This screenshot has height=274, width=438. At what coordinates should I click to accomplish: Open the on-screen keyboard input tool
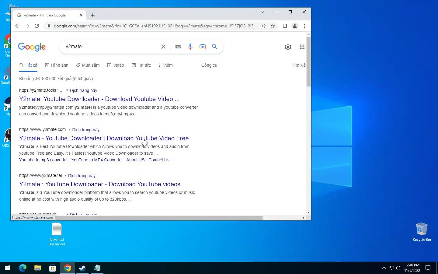click(179, 47)
